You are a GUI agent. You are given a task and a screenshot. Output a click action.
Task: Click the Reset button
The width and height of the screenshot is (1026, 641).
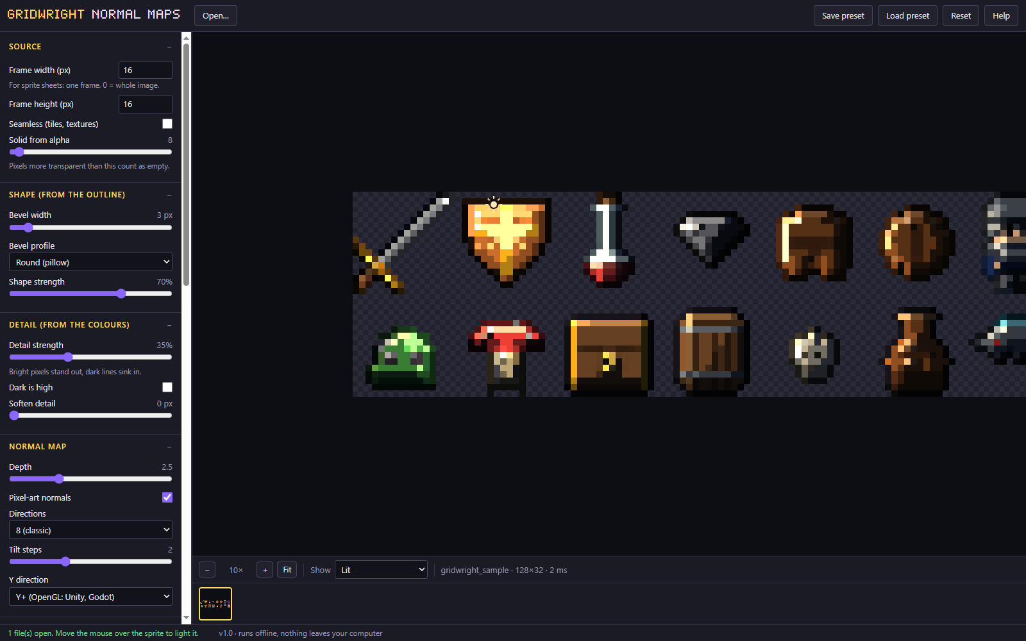(961, 15)
